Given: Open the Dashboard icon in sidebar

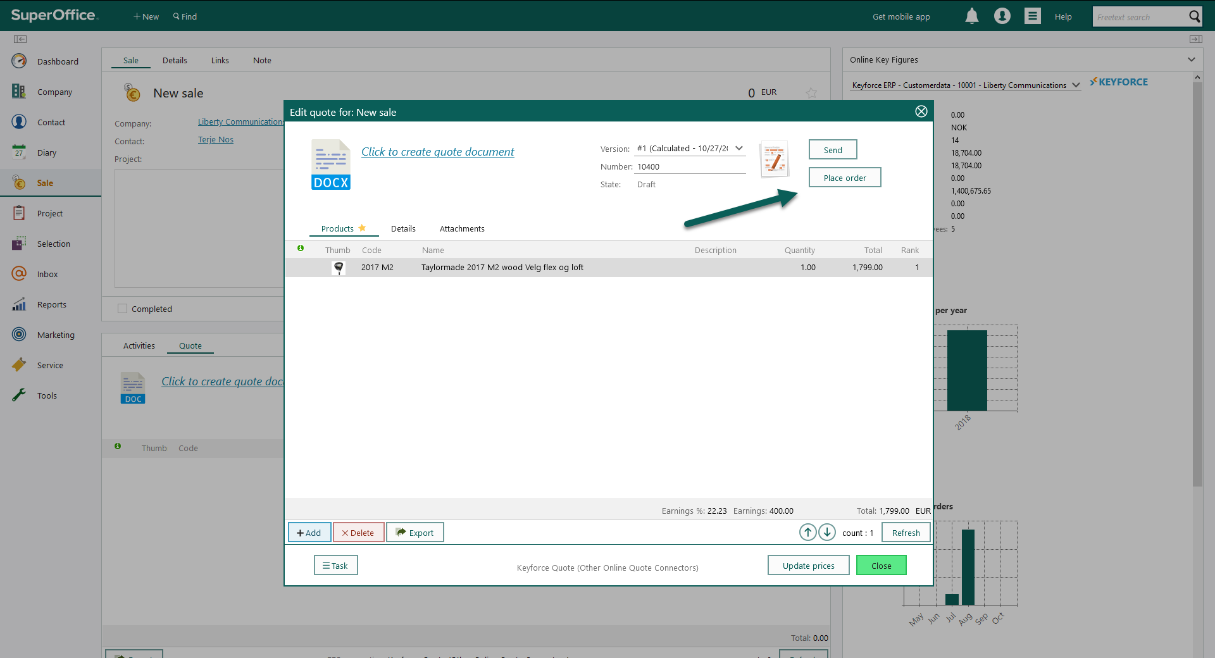Looking at the screenshot, I should click(x=19, y=61).
